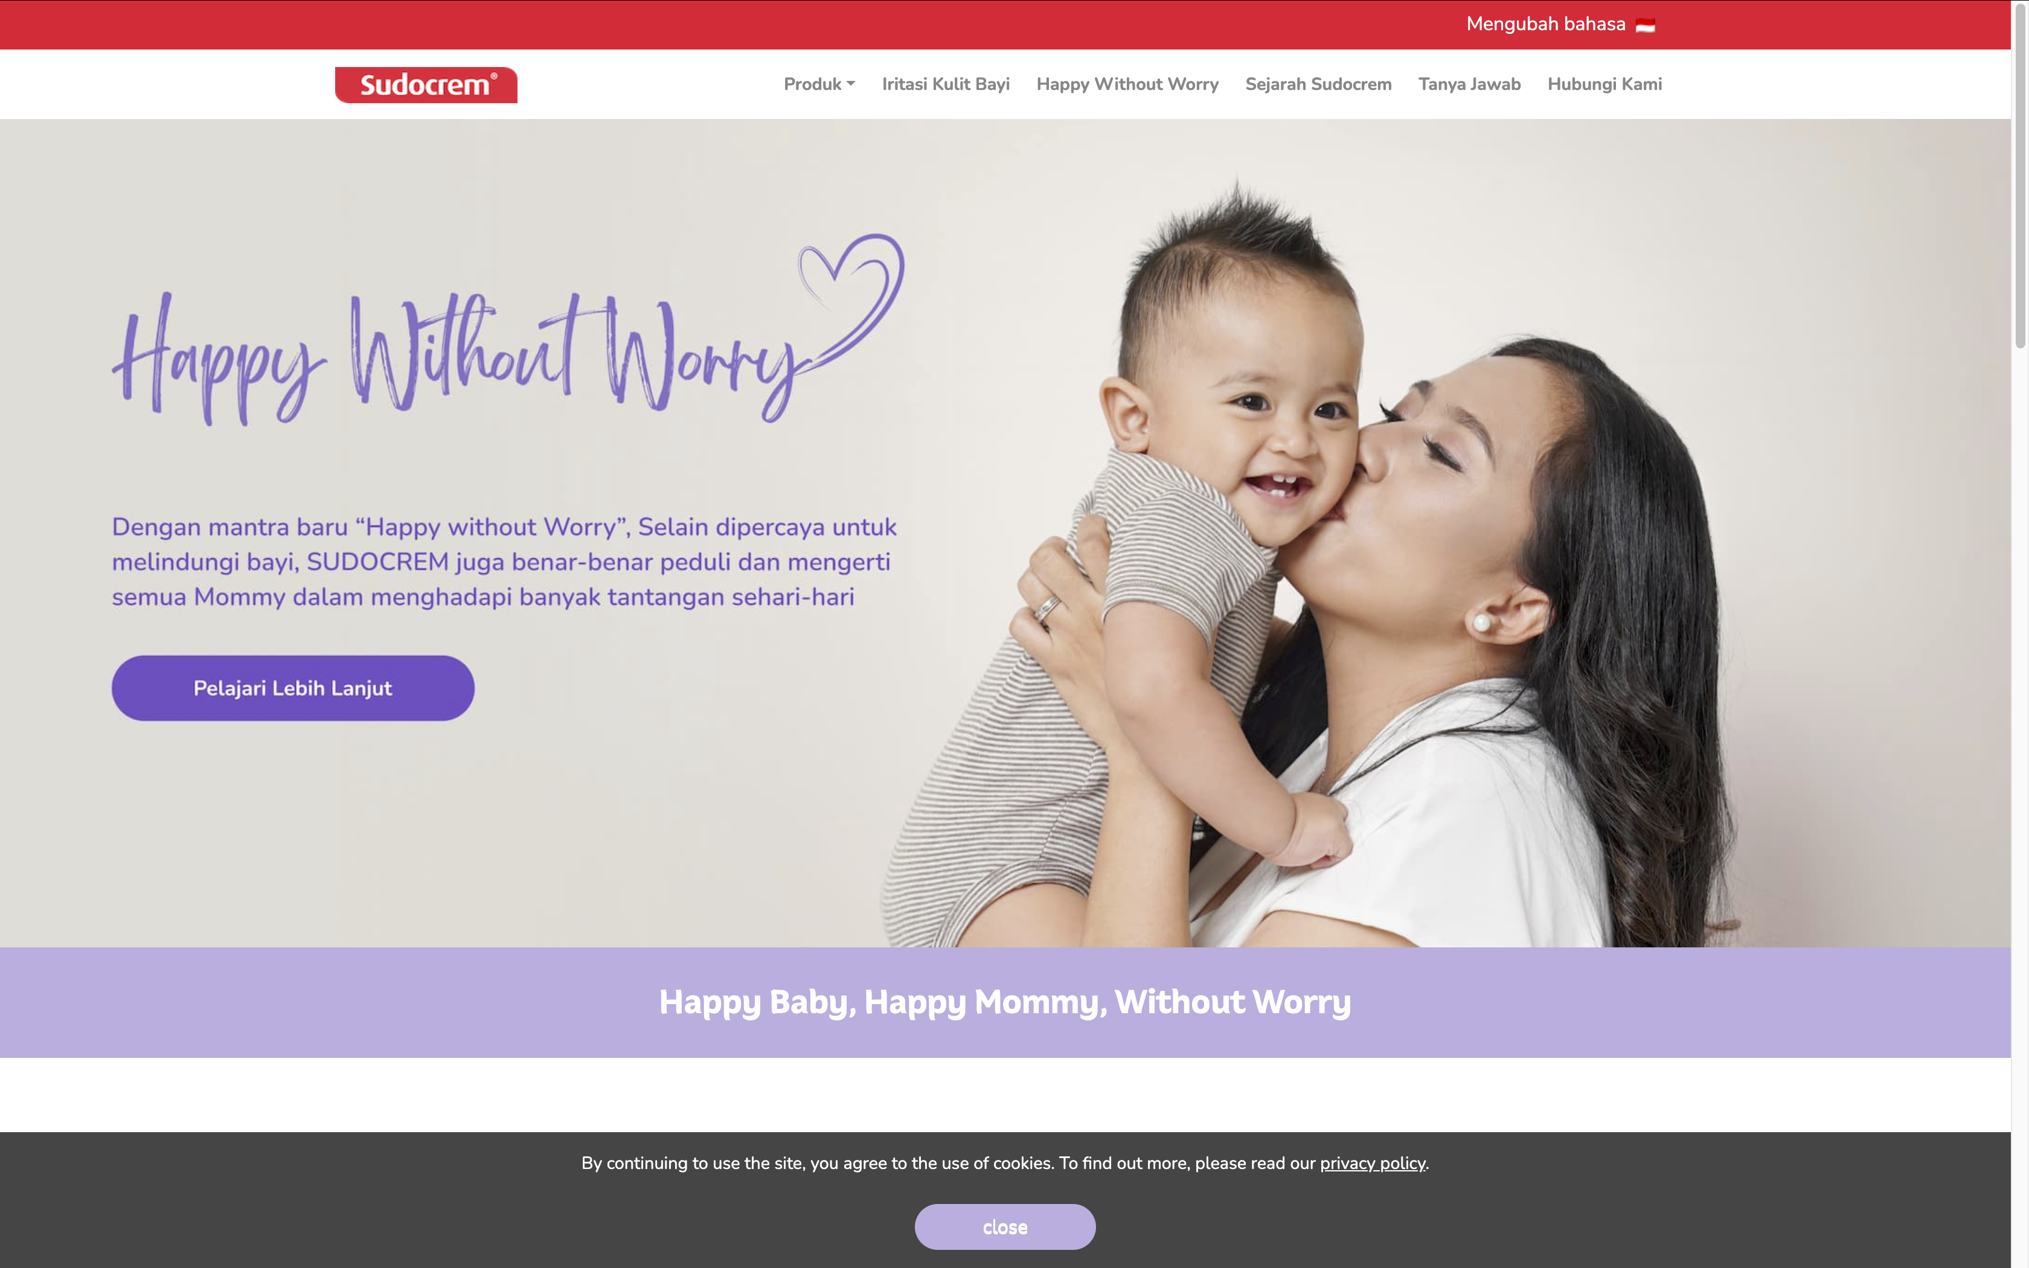Select Hubungi Kami in navigation
The height and width of the screenshot is (1268, 2029).
click(x=1604, y=84)
